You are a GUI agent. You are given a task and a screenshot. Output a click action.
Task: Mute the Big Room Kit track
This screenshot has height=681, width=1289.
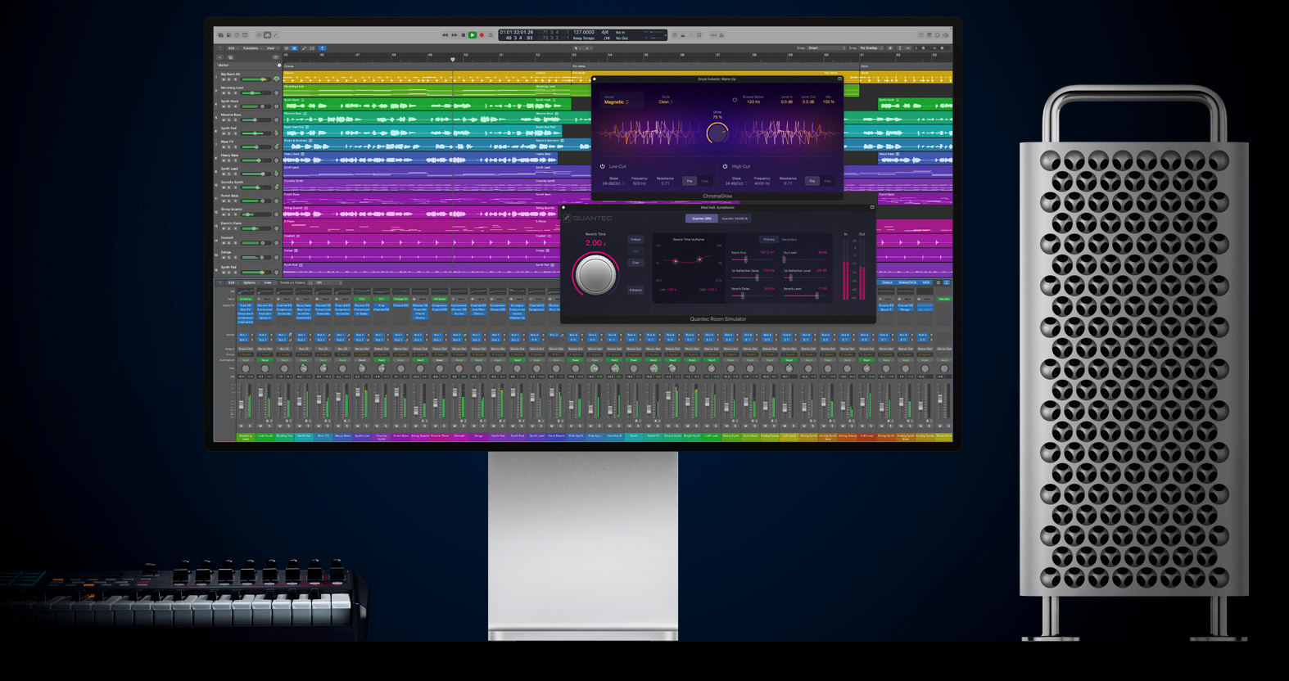[x=224, y=79]
